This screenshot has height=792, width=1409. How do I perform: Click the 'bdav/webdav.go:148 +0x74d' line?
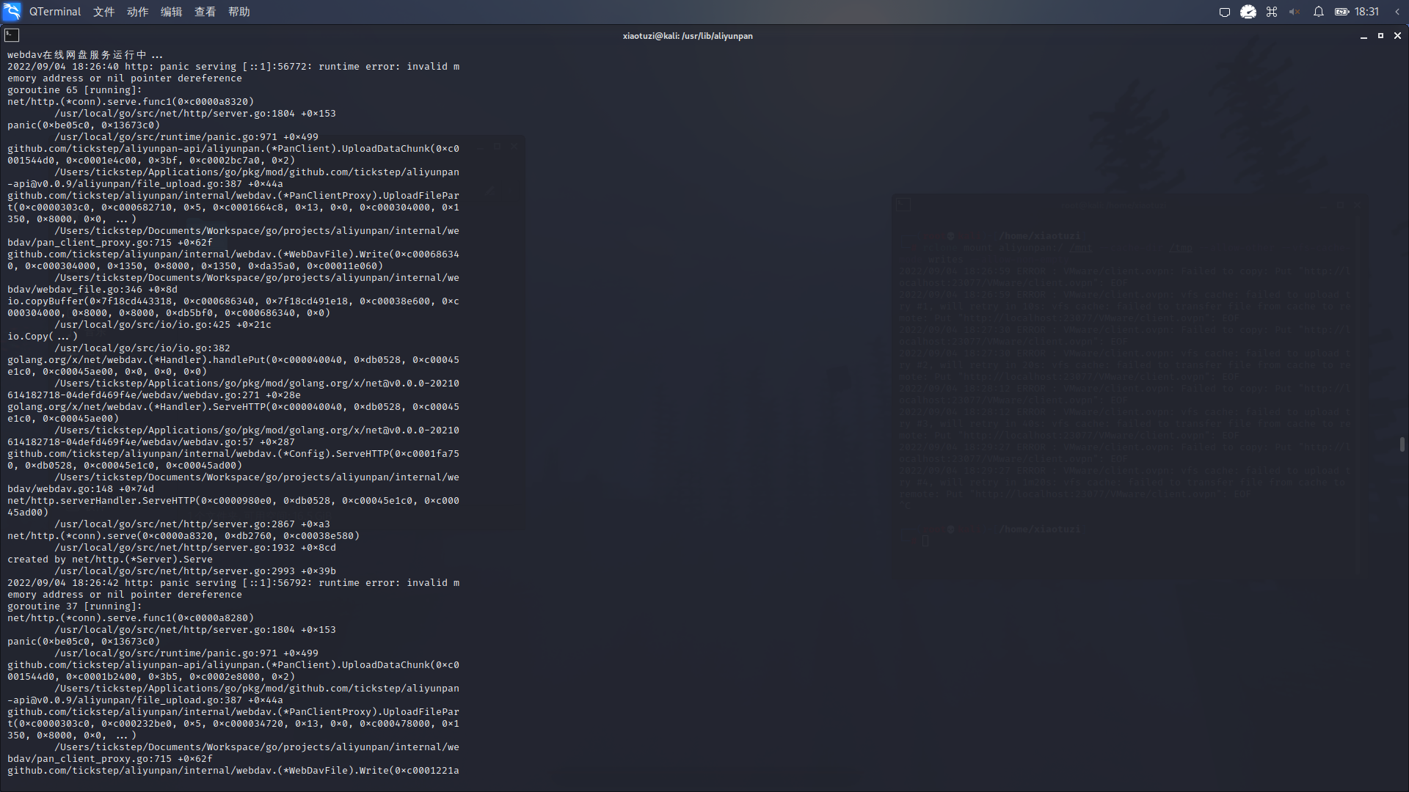[x=81, y=489]
